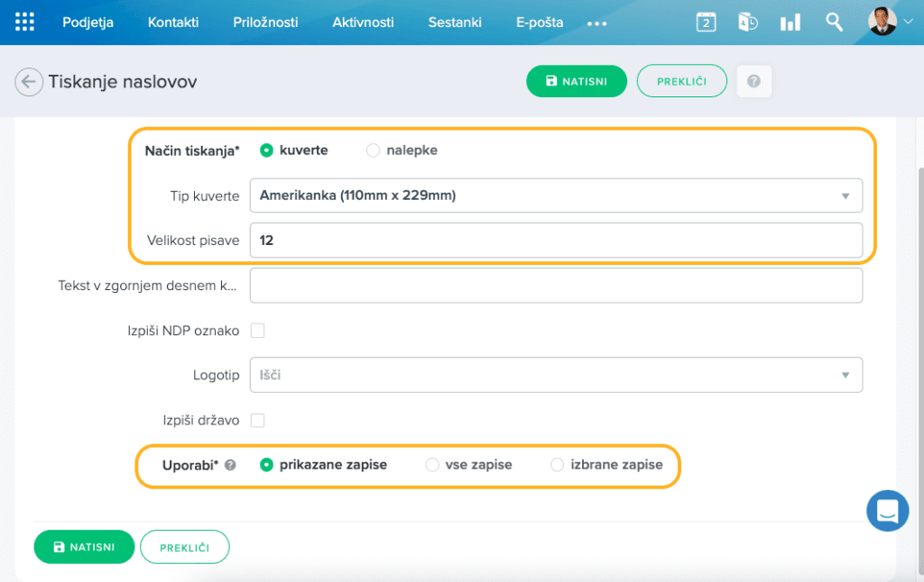
Task: Click the magnifying glass search icon
Action: tap(835, 23)
